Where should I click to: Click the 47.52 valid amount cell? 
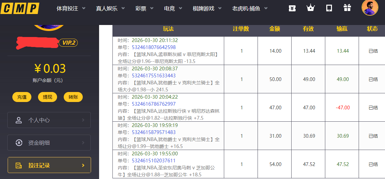pos(309,164)
